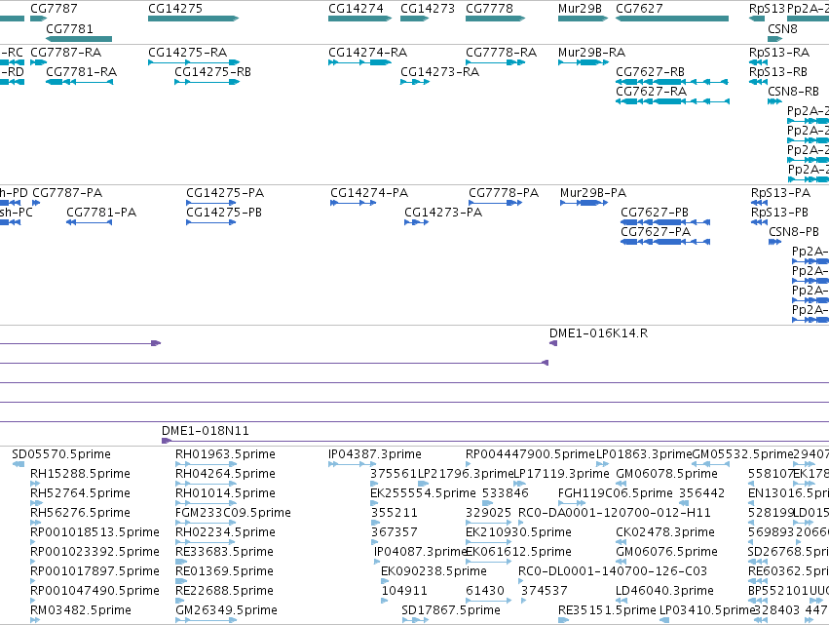This screenshot has height=625, width=829.
Task: Select the CG7778-RA transcript
Action: click(x=502, y=53)
